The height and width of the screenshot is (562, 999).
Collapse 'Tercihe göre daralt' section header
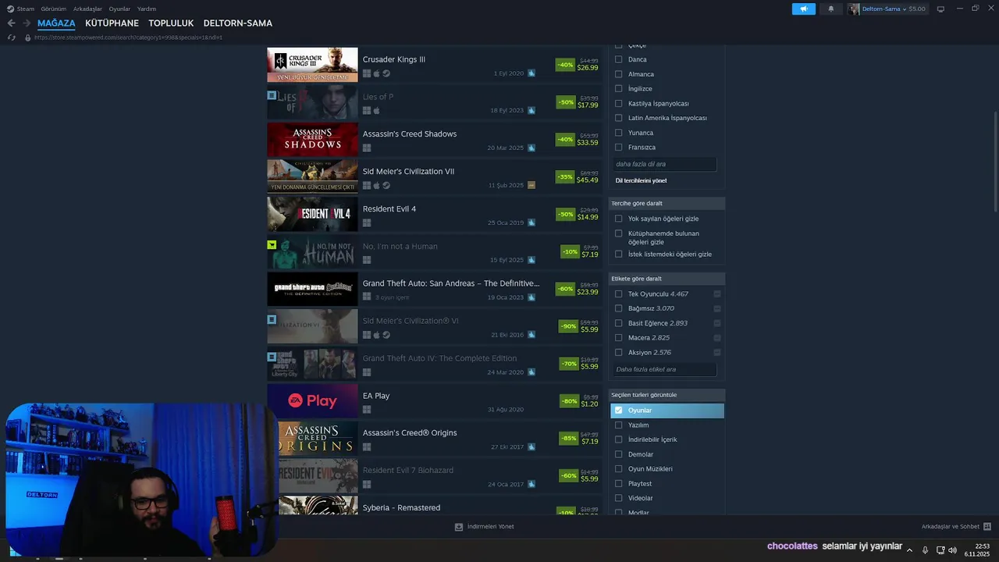667,203
